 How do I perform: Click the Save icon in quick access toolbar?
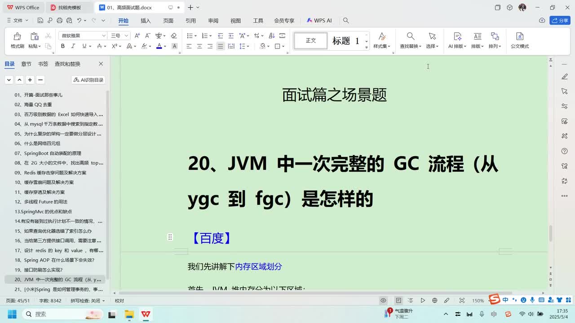click(40, 21)
